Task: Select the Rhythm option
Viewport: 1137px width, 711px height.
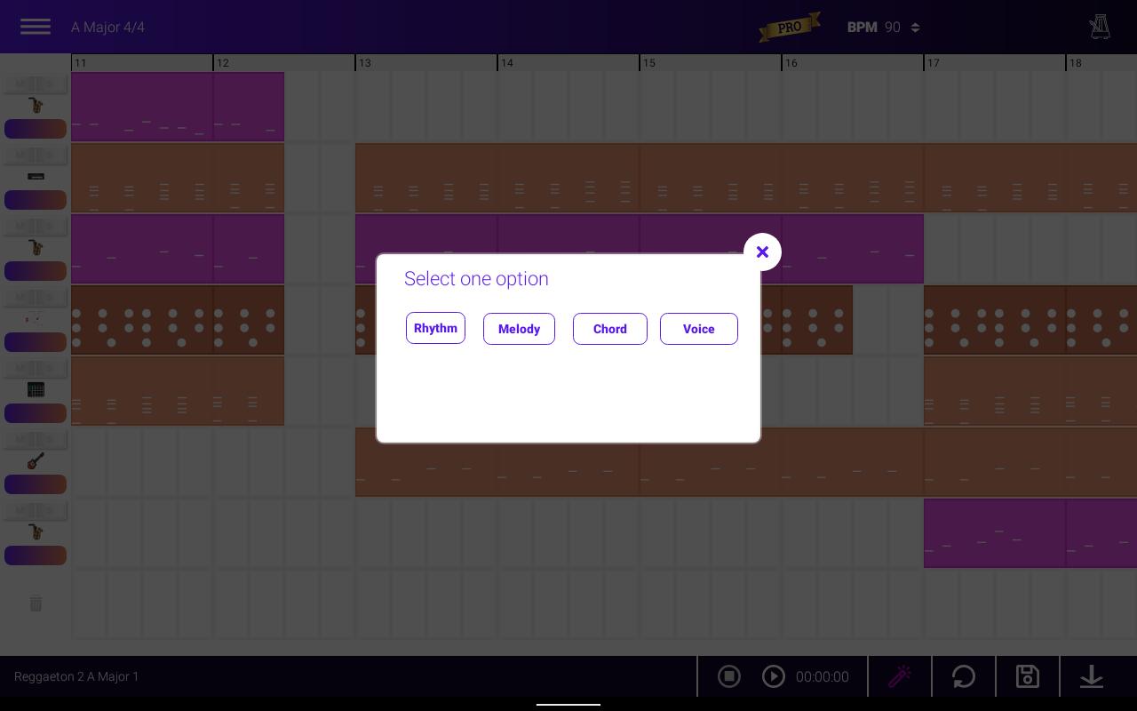Action: coord(435,328)
